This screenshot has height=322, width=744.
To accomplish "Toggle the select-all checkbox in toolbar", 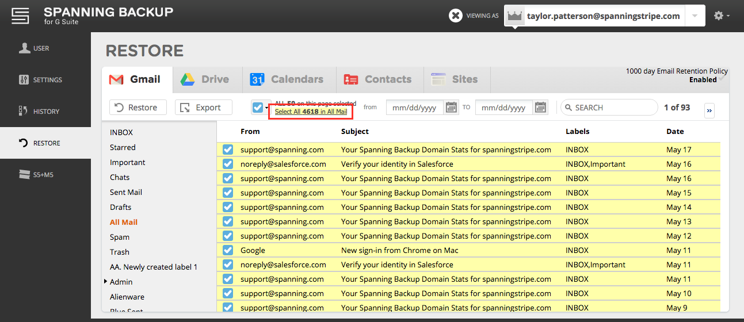I will 258,108.
